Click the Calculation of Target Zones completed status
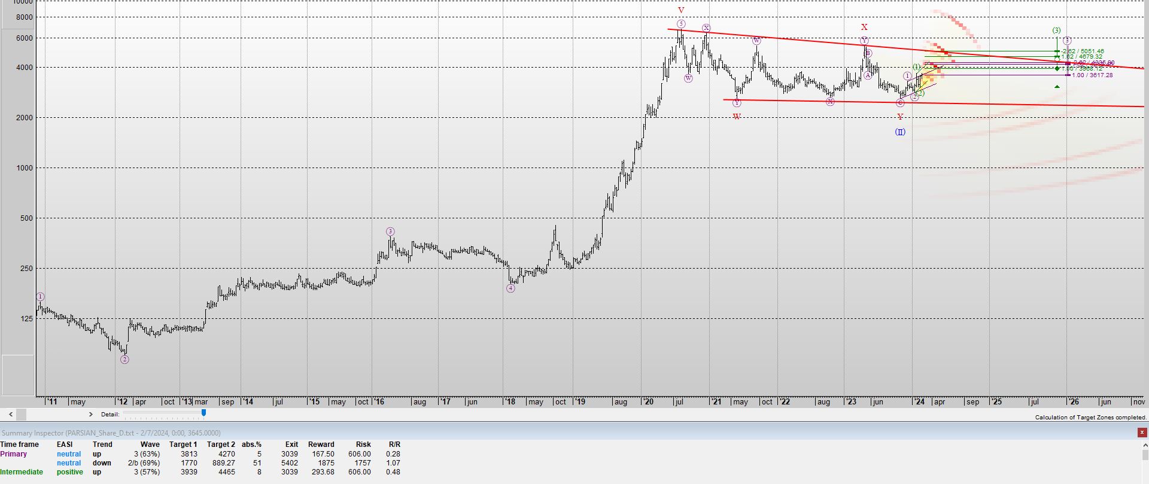The image size is (1149, 484). (x=1091, y=417)
